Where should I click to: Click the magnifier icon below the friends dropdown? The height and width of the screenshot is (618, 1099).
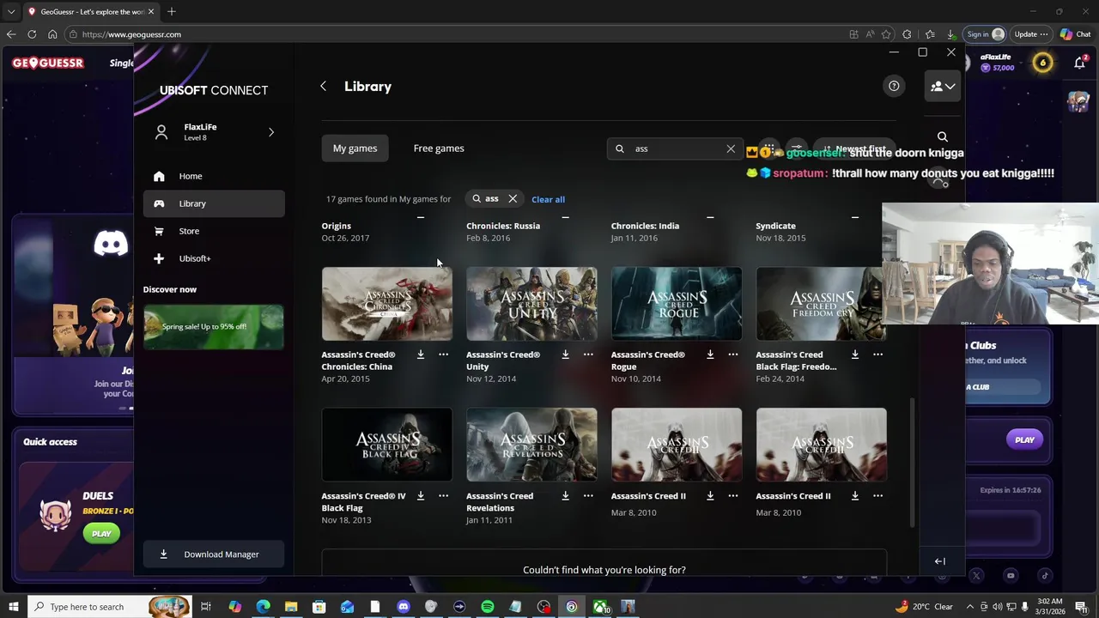point(942,137)
